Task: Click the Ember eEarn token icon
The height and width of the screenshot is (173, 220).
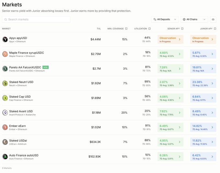Action: tap(5, 127)
